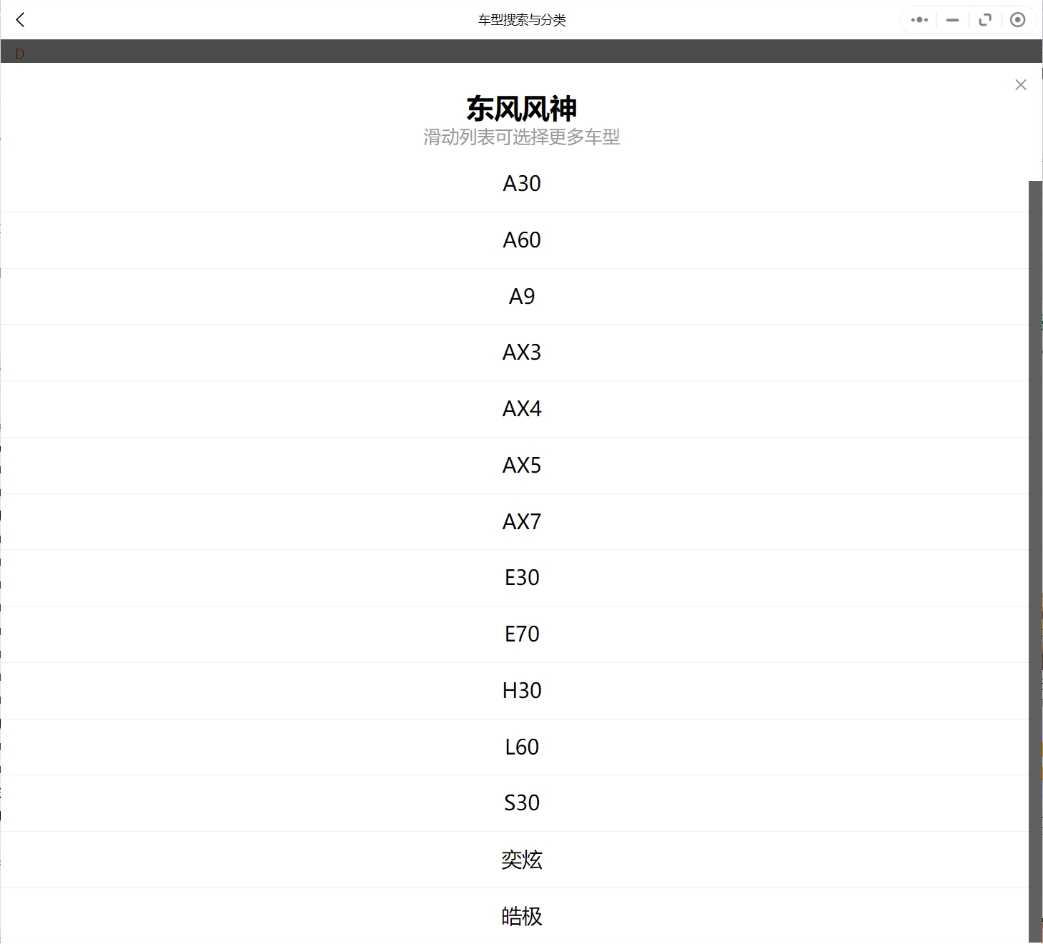This screenshot has width=1043, height=944.
Task: Pick the E70 model entry
Action: [x=521, y=634]
